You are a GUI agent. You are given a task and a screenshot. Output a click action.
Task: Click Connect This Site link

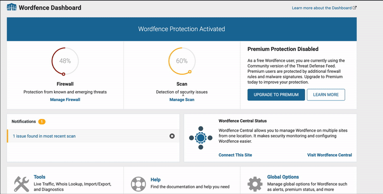tap(235, 155)
